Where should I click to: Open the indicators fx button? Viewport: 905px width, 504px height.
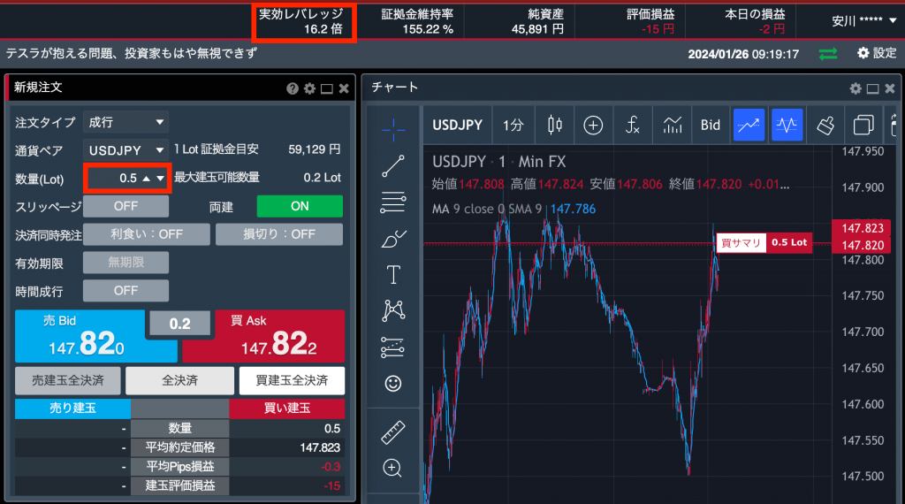tap(633, 125)
